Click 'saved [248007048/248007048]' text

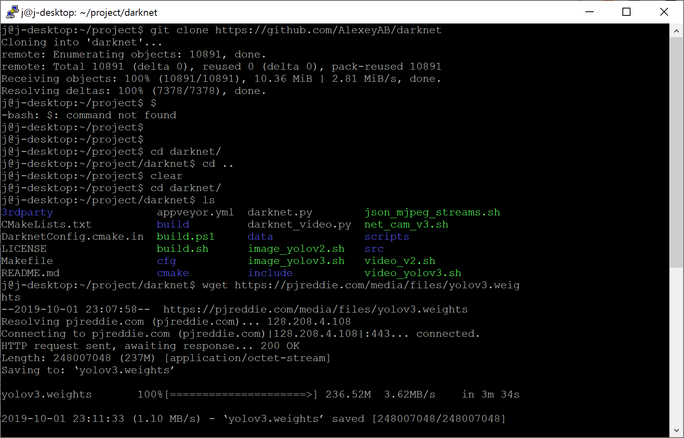419,419
